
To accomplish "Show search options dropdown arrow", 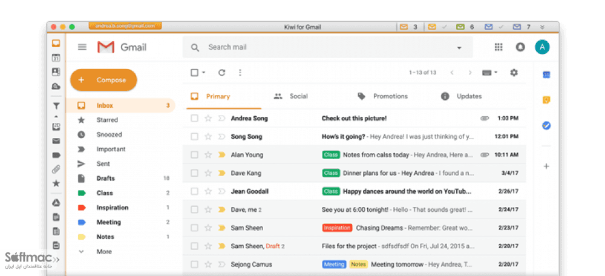I will click(x=459, y=48).
